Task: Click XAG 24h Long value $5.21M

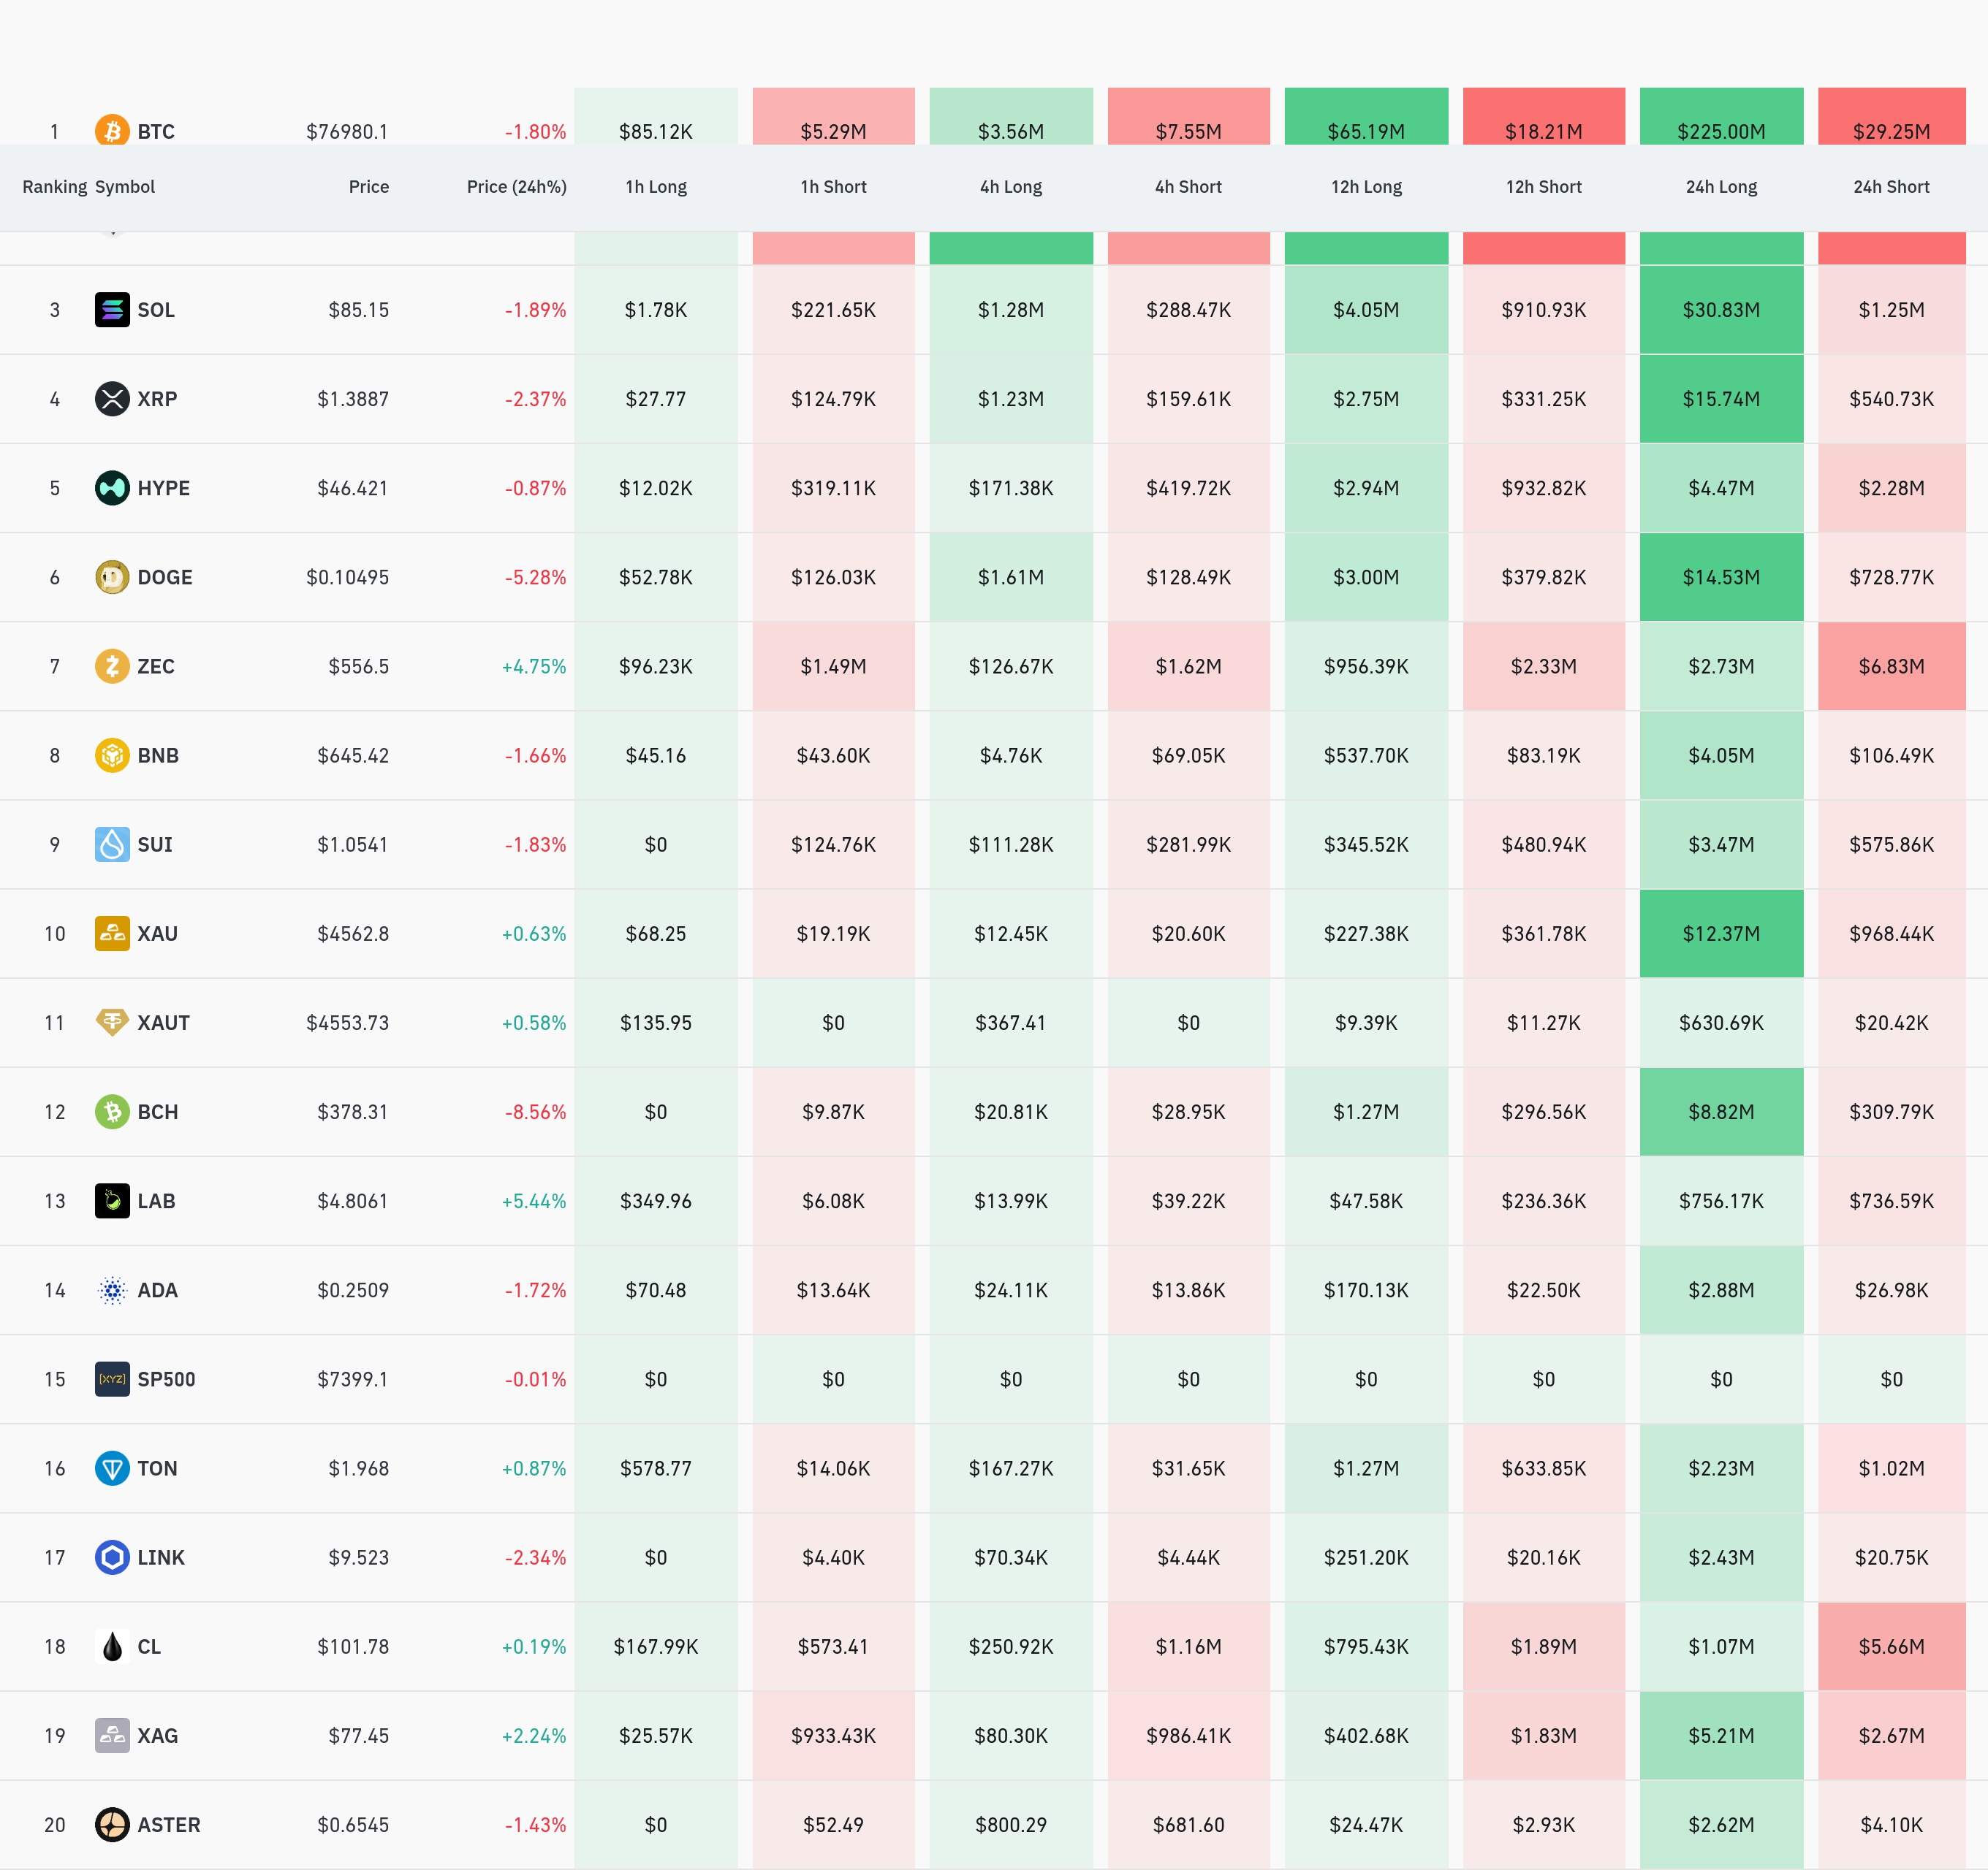Action: tap(1722, 1736)
